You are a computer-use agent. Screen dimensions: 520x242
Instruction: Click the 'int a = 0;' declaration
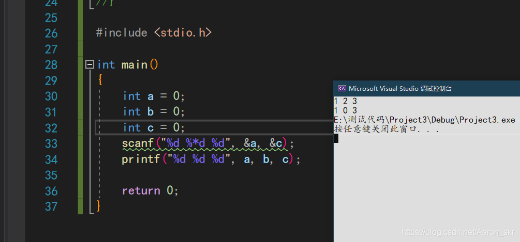coord(154,96)
